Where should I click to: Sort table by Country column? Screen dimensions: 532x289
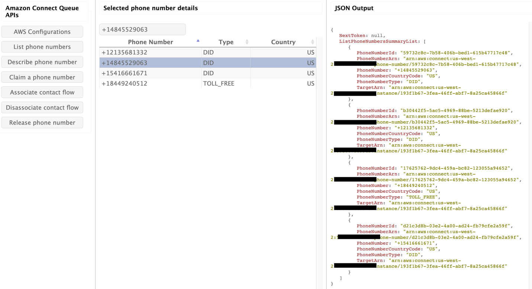pos(283,42)
